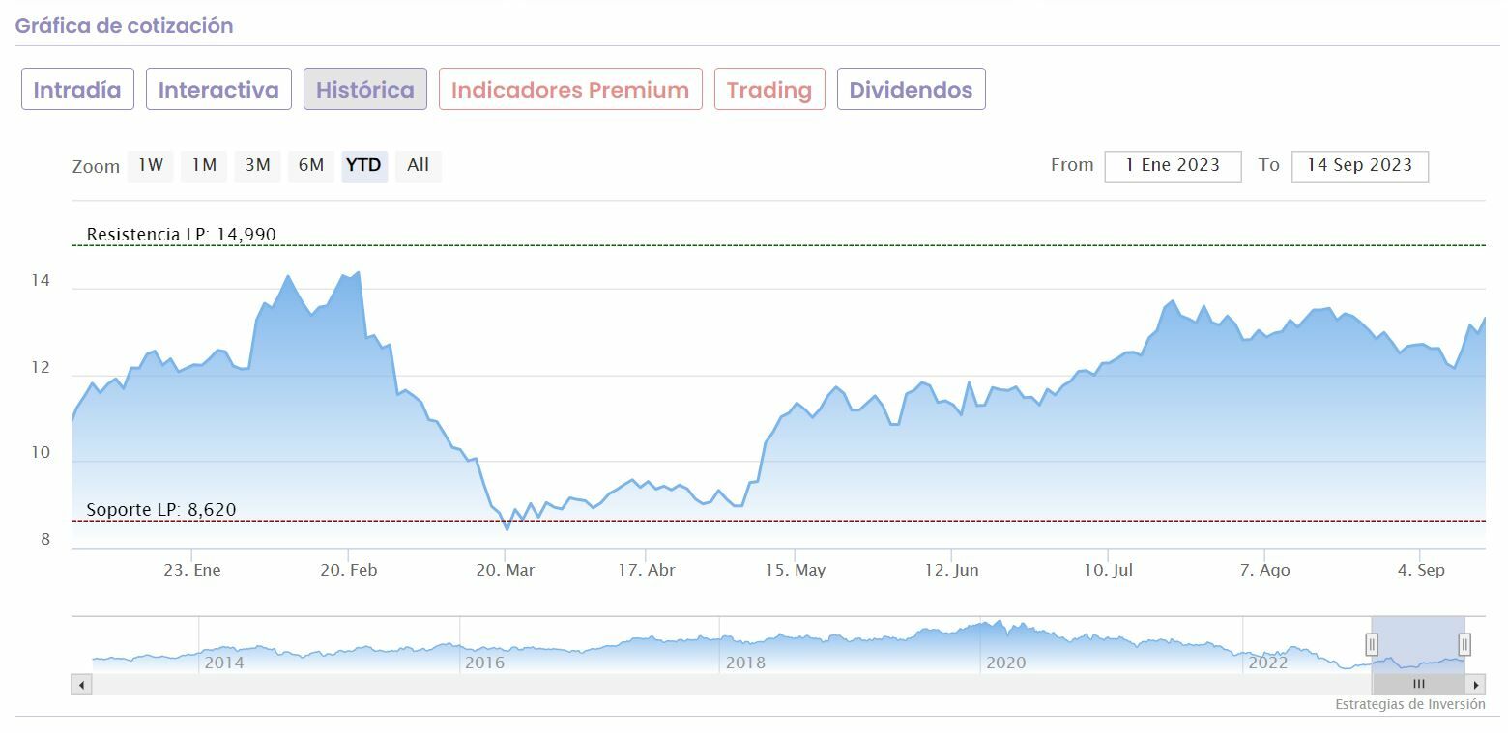
Task: Select the Histórica chart tab
Action: pos(364,90)
